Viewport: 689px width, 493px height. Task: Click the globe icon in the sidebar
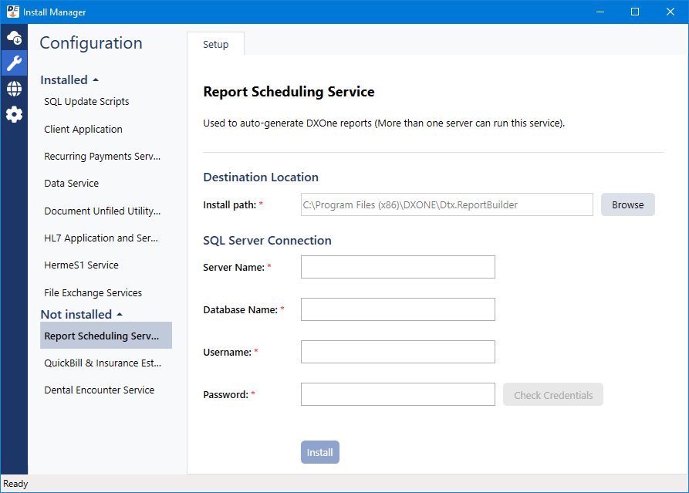[x=13, y=88]
